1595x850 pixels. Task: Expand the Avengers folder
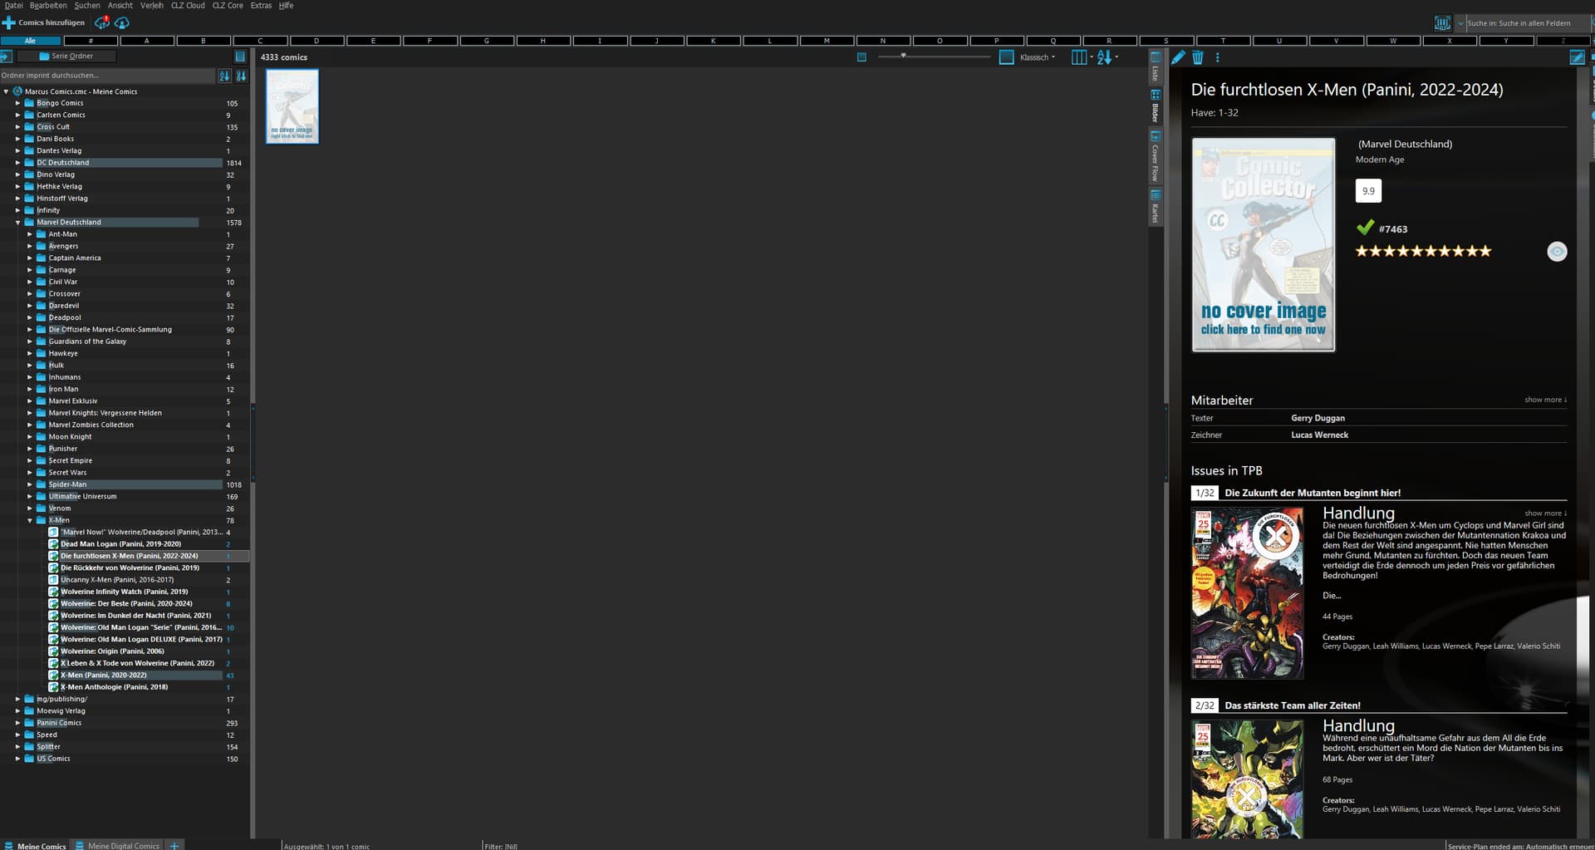pyautogui.click(x=30, y=246)
